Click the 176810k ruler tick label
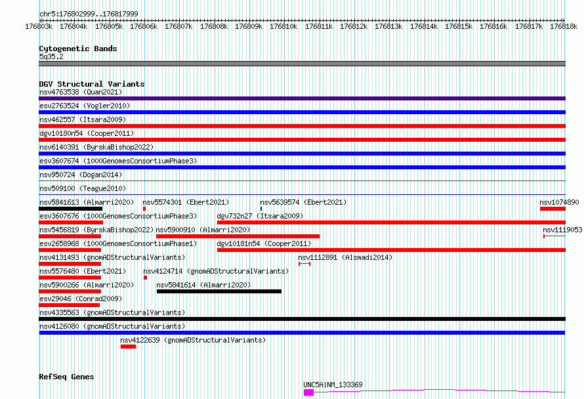This screenshot has height=399, width=584. [x=284, y=26]
